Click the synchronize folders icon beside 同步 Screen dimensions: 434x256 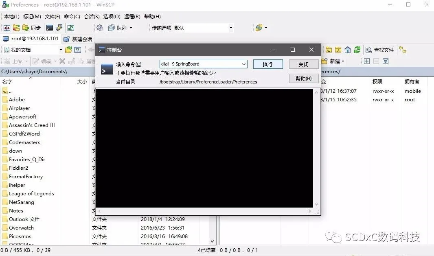pyautogui.click(x=16, y=28)
